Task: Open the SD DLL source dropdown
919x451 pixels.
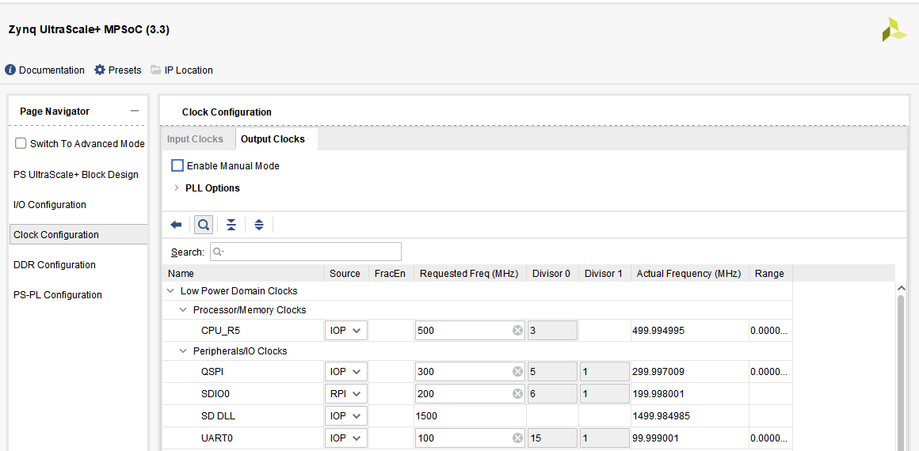Action: (345, 416)
